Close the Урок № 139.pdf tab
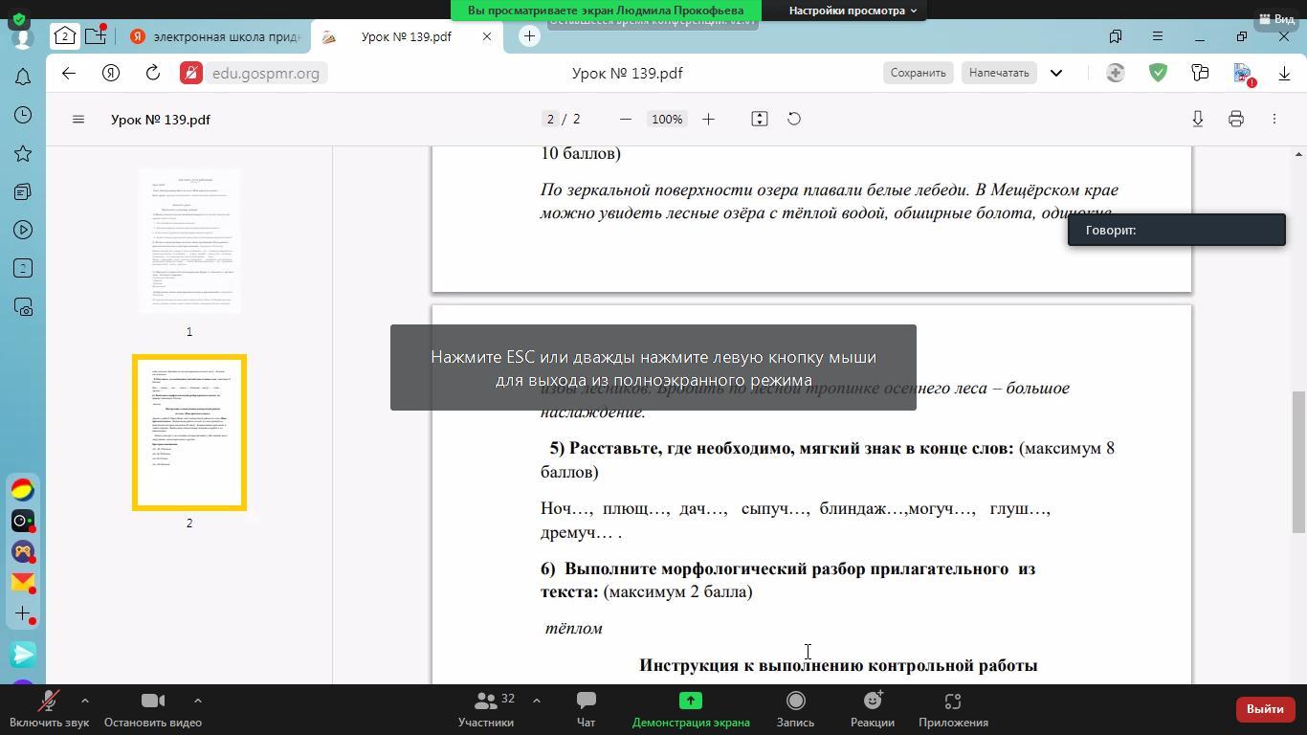The image size is (1307, 735). coord(487,36)
